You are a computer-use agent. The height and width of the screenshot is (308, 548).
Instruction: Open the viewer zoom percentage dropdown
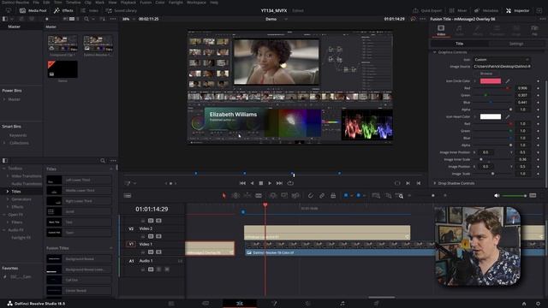pos(128,19)
